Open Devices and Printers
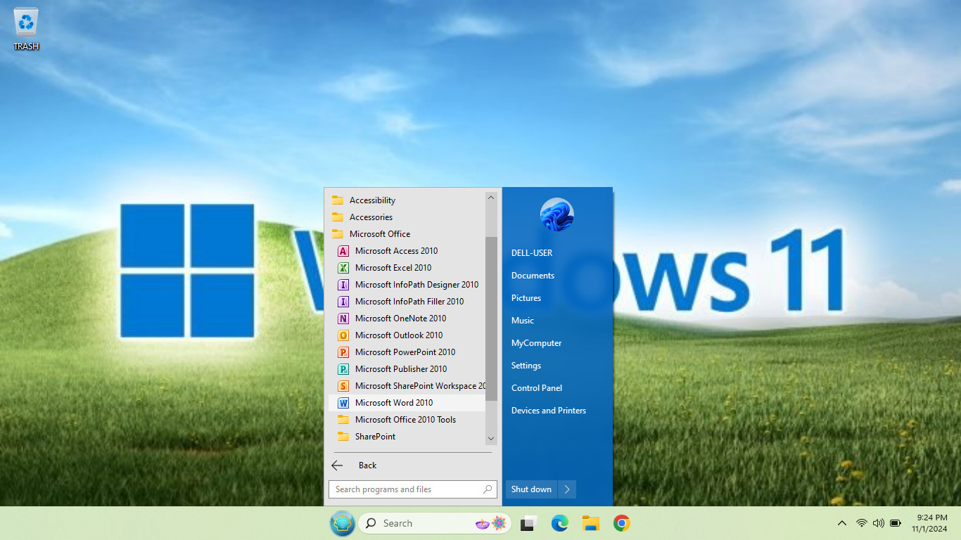Screen dimensions: 961x540 (548, 411)
